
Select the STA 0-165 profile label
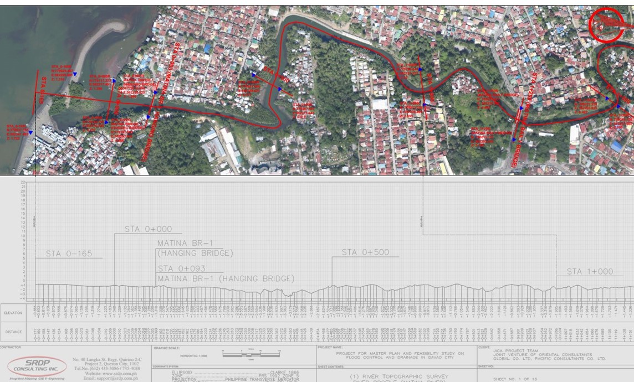click(69, 254)
